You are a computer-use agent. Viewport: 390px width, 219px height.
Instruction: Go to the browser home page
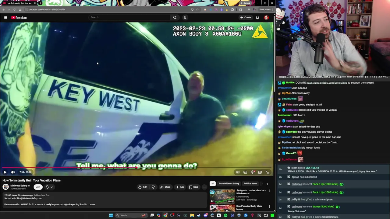point(20,9)
